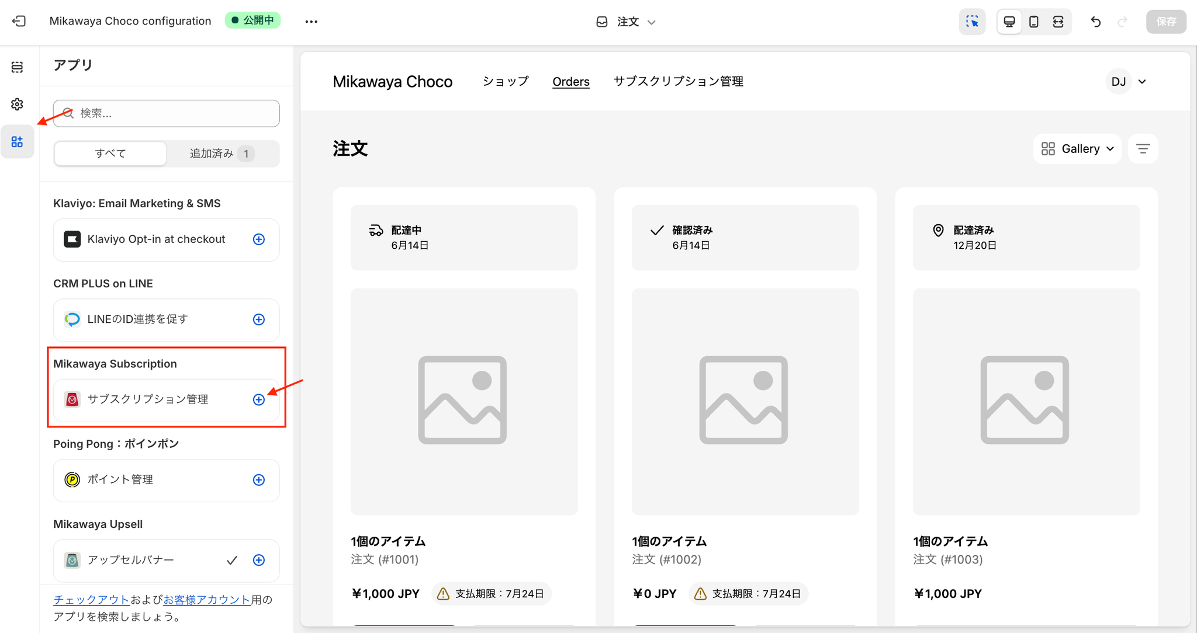Viewport: 1197px width, 633px height.
Task: Open the お客様アカウント link
Action: click(207, 600)
